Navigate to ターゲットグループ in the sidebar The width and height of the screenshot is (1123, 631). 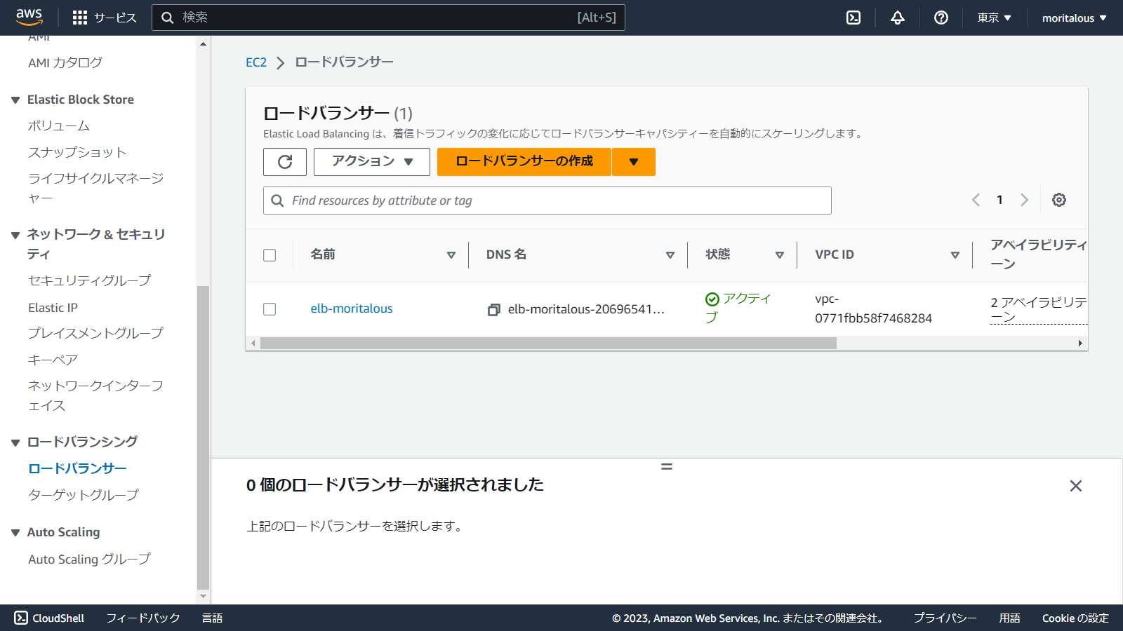81,494
